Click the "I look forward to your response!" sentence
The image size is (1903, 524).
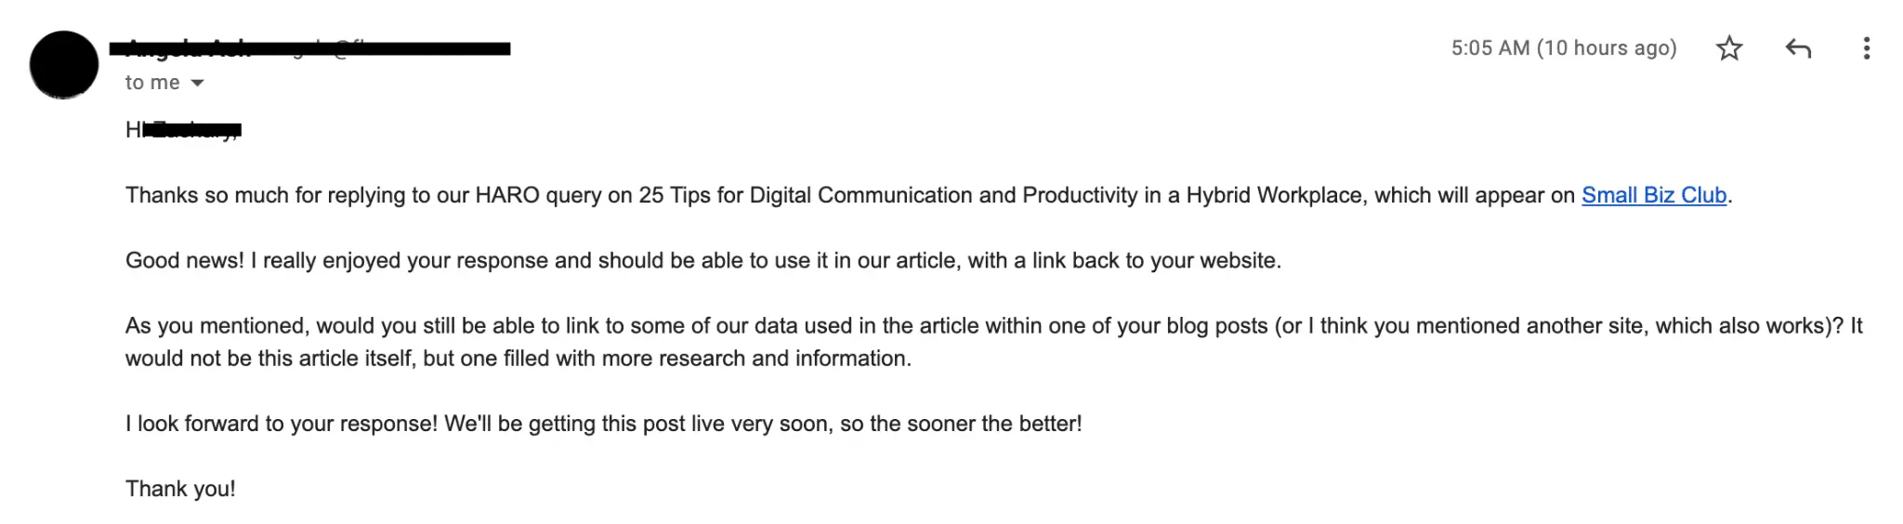[281, 424]
